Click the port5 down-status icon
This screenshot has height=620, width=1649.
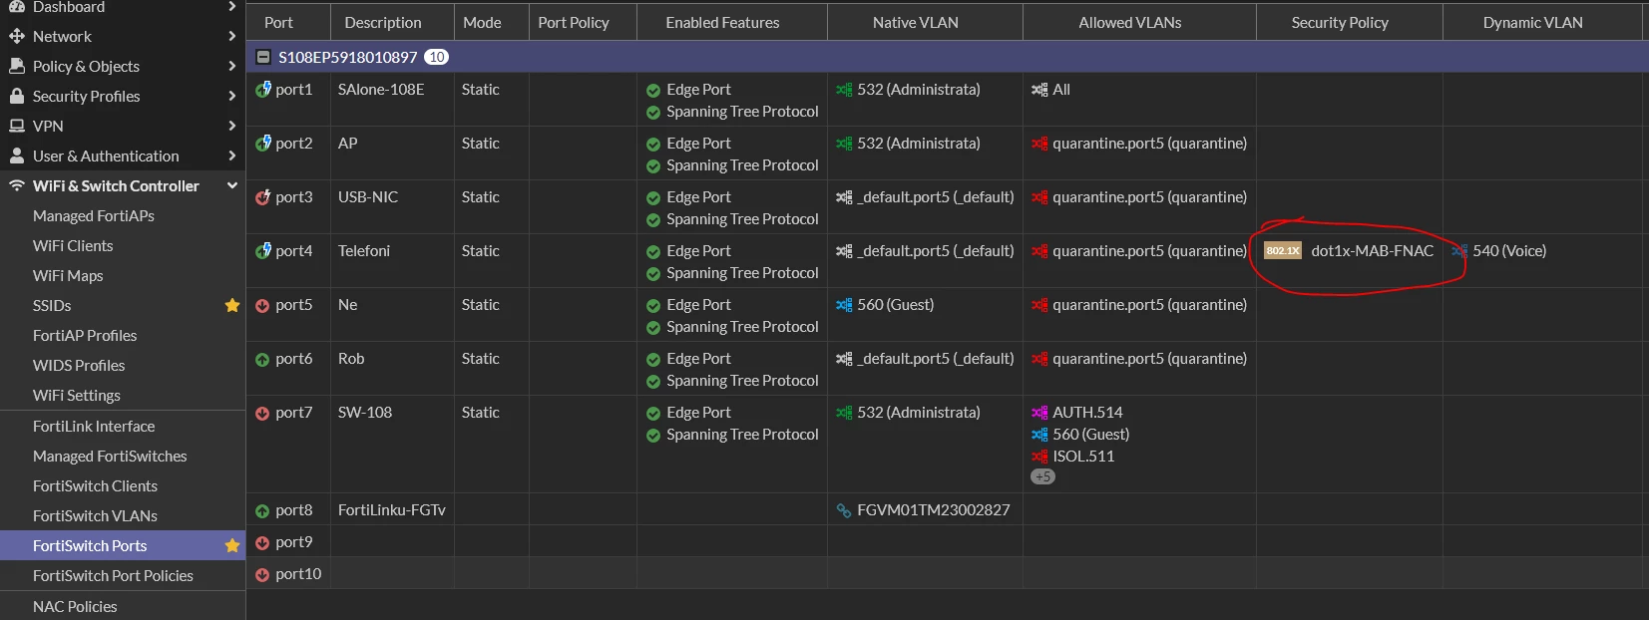point(262,306)
